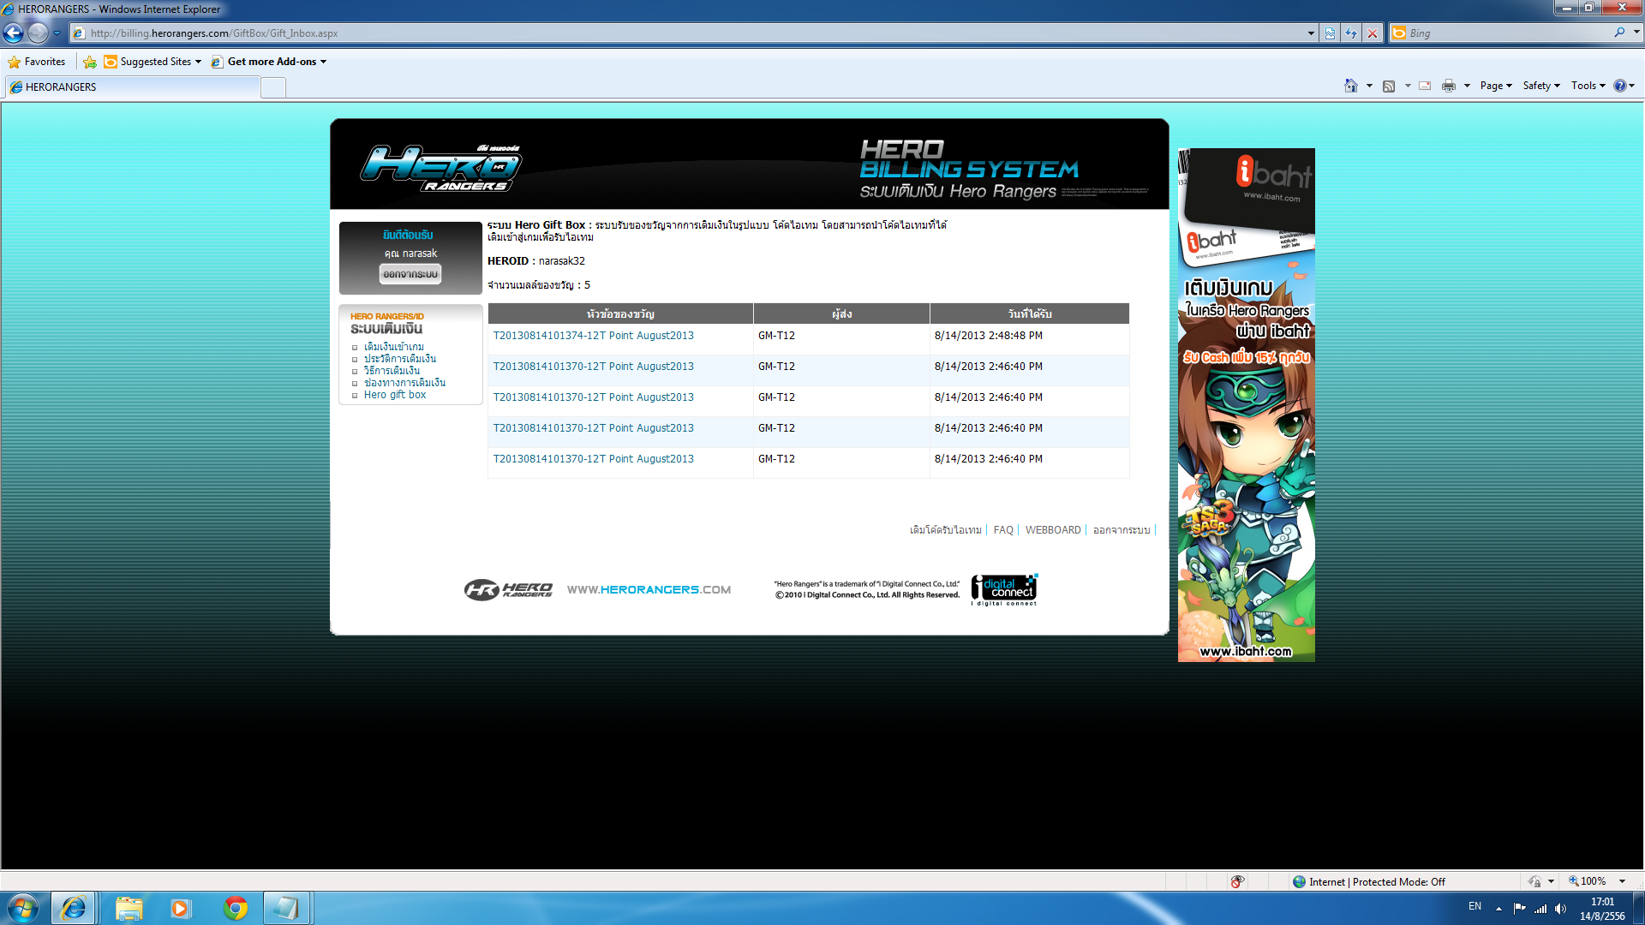
Task: Open the Hero gift box sidebar link
Action: (x=395, y=395)
